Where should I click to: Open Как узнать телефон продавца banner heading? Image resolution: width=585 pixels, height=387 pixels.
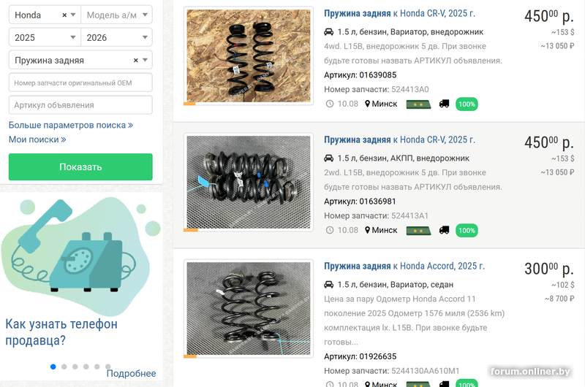(x=61, y=332)
